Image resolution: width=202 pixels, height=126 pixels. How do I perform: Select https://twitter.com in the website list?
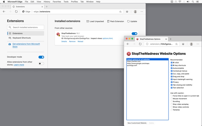click(x=147, y=61)
